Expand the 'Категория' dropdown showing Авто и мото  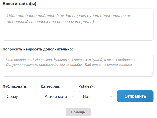point(58,96)
